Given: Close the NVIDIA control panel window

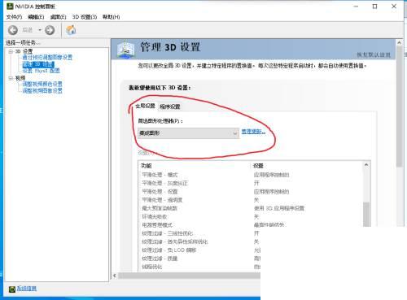Looking at the screenshot, I should (x=394, y=7).
